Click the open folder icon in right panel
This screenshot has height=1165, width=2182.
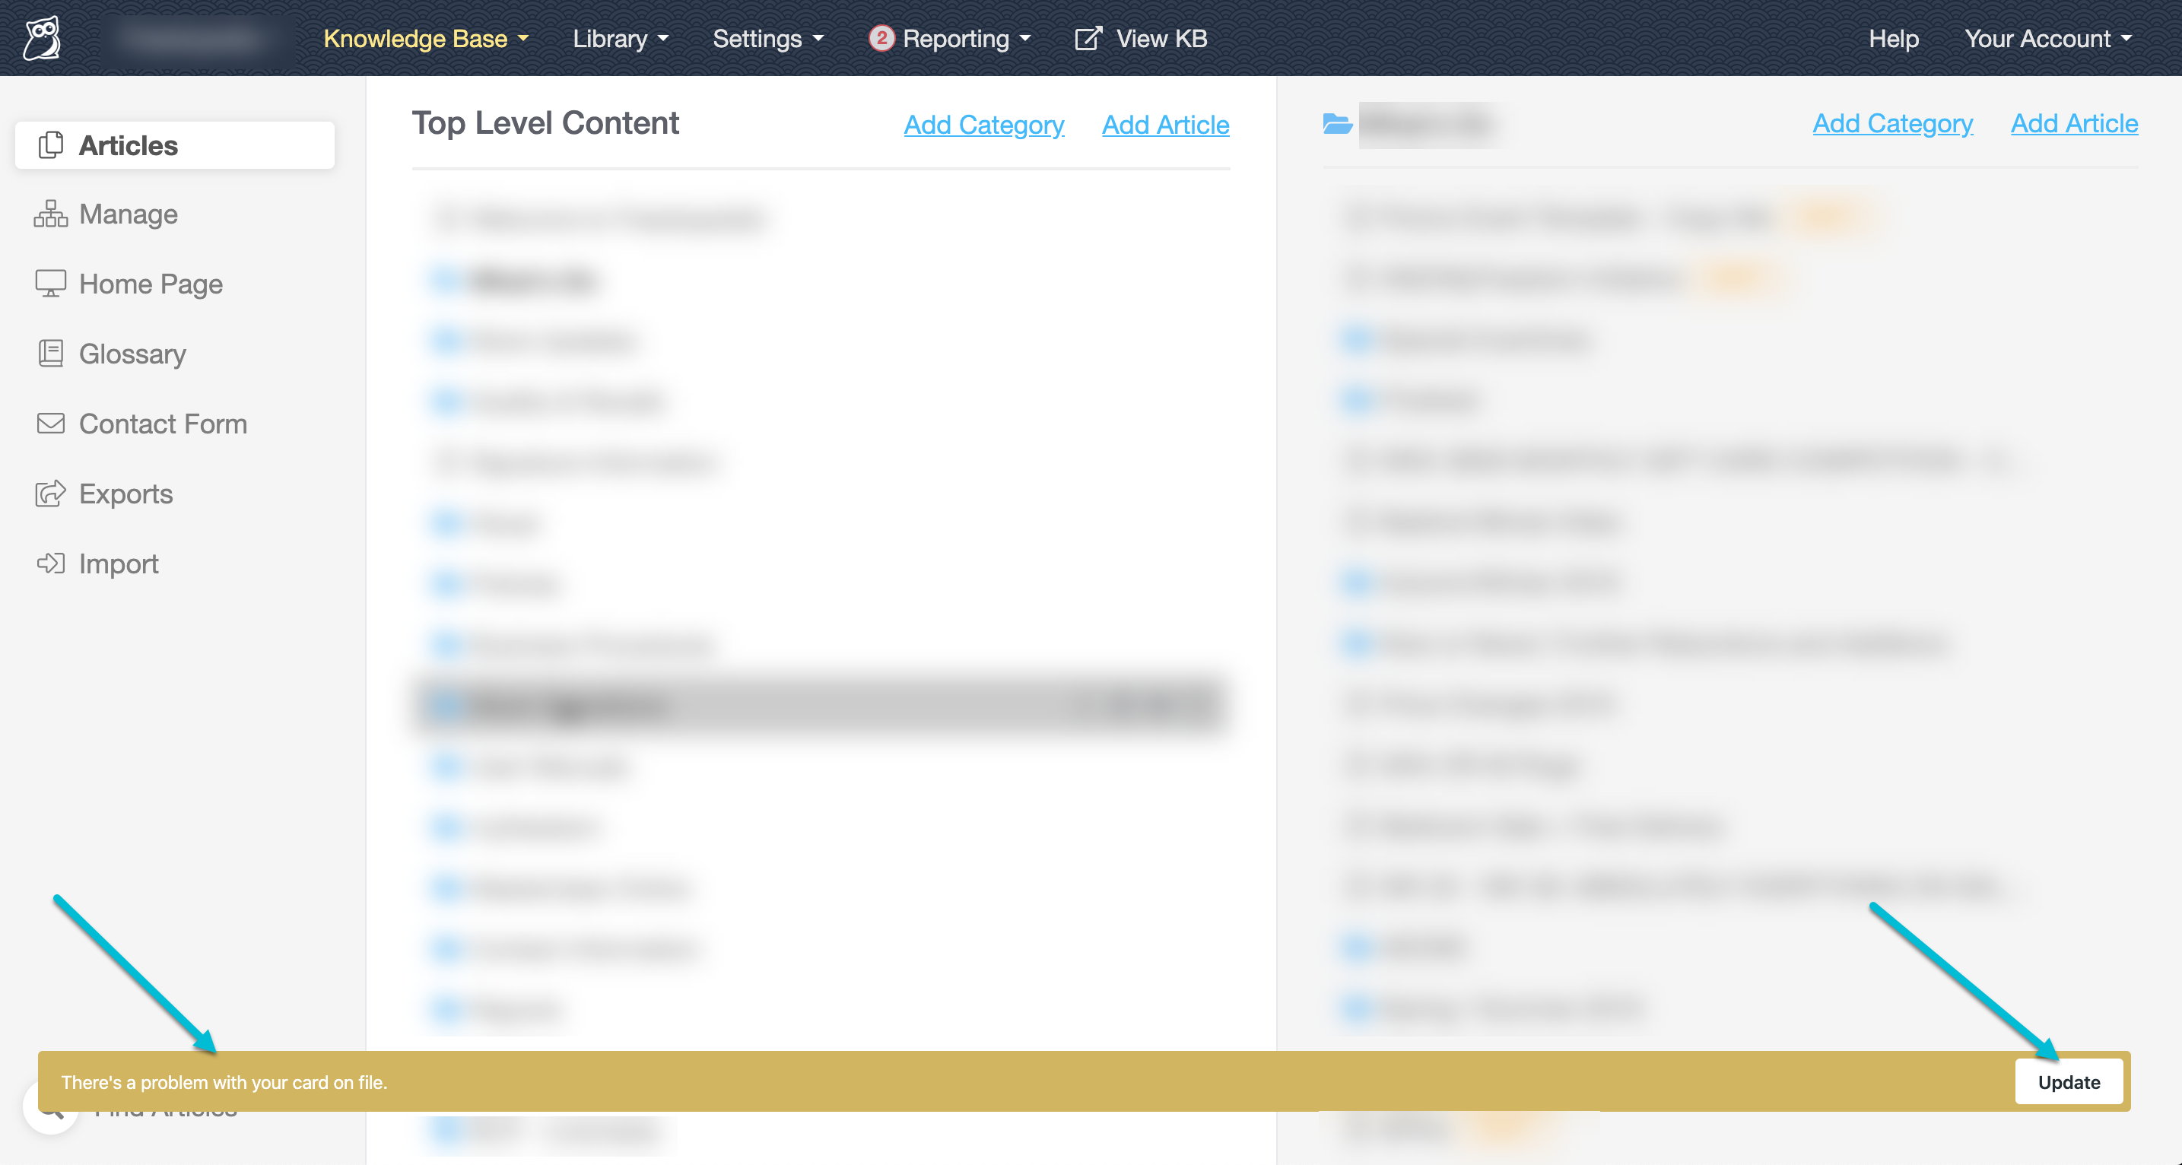point(1338,124)
